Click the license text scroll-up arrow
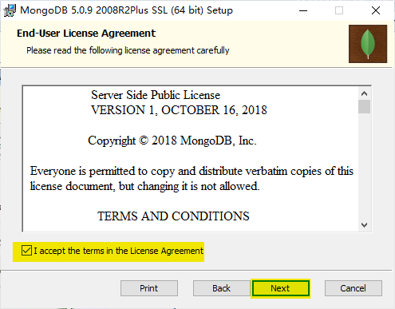 [364, 93]
